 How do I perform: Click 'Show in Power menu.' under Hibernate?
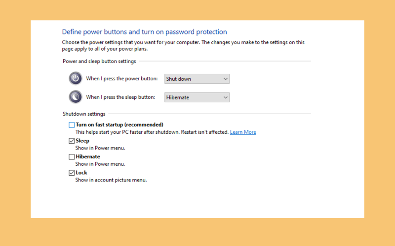(x=100, y=164)
